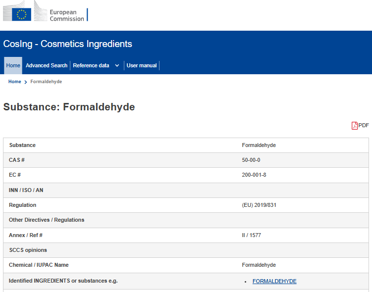Click the CosIng - Cosmetics Ingredients title
Viewport: 372px width, 292px height.
pyautogui.click(x=68, y=44)
